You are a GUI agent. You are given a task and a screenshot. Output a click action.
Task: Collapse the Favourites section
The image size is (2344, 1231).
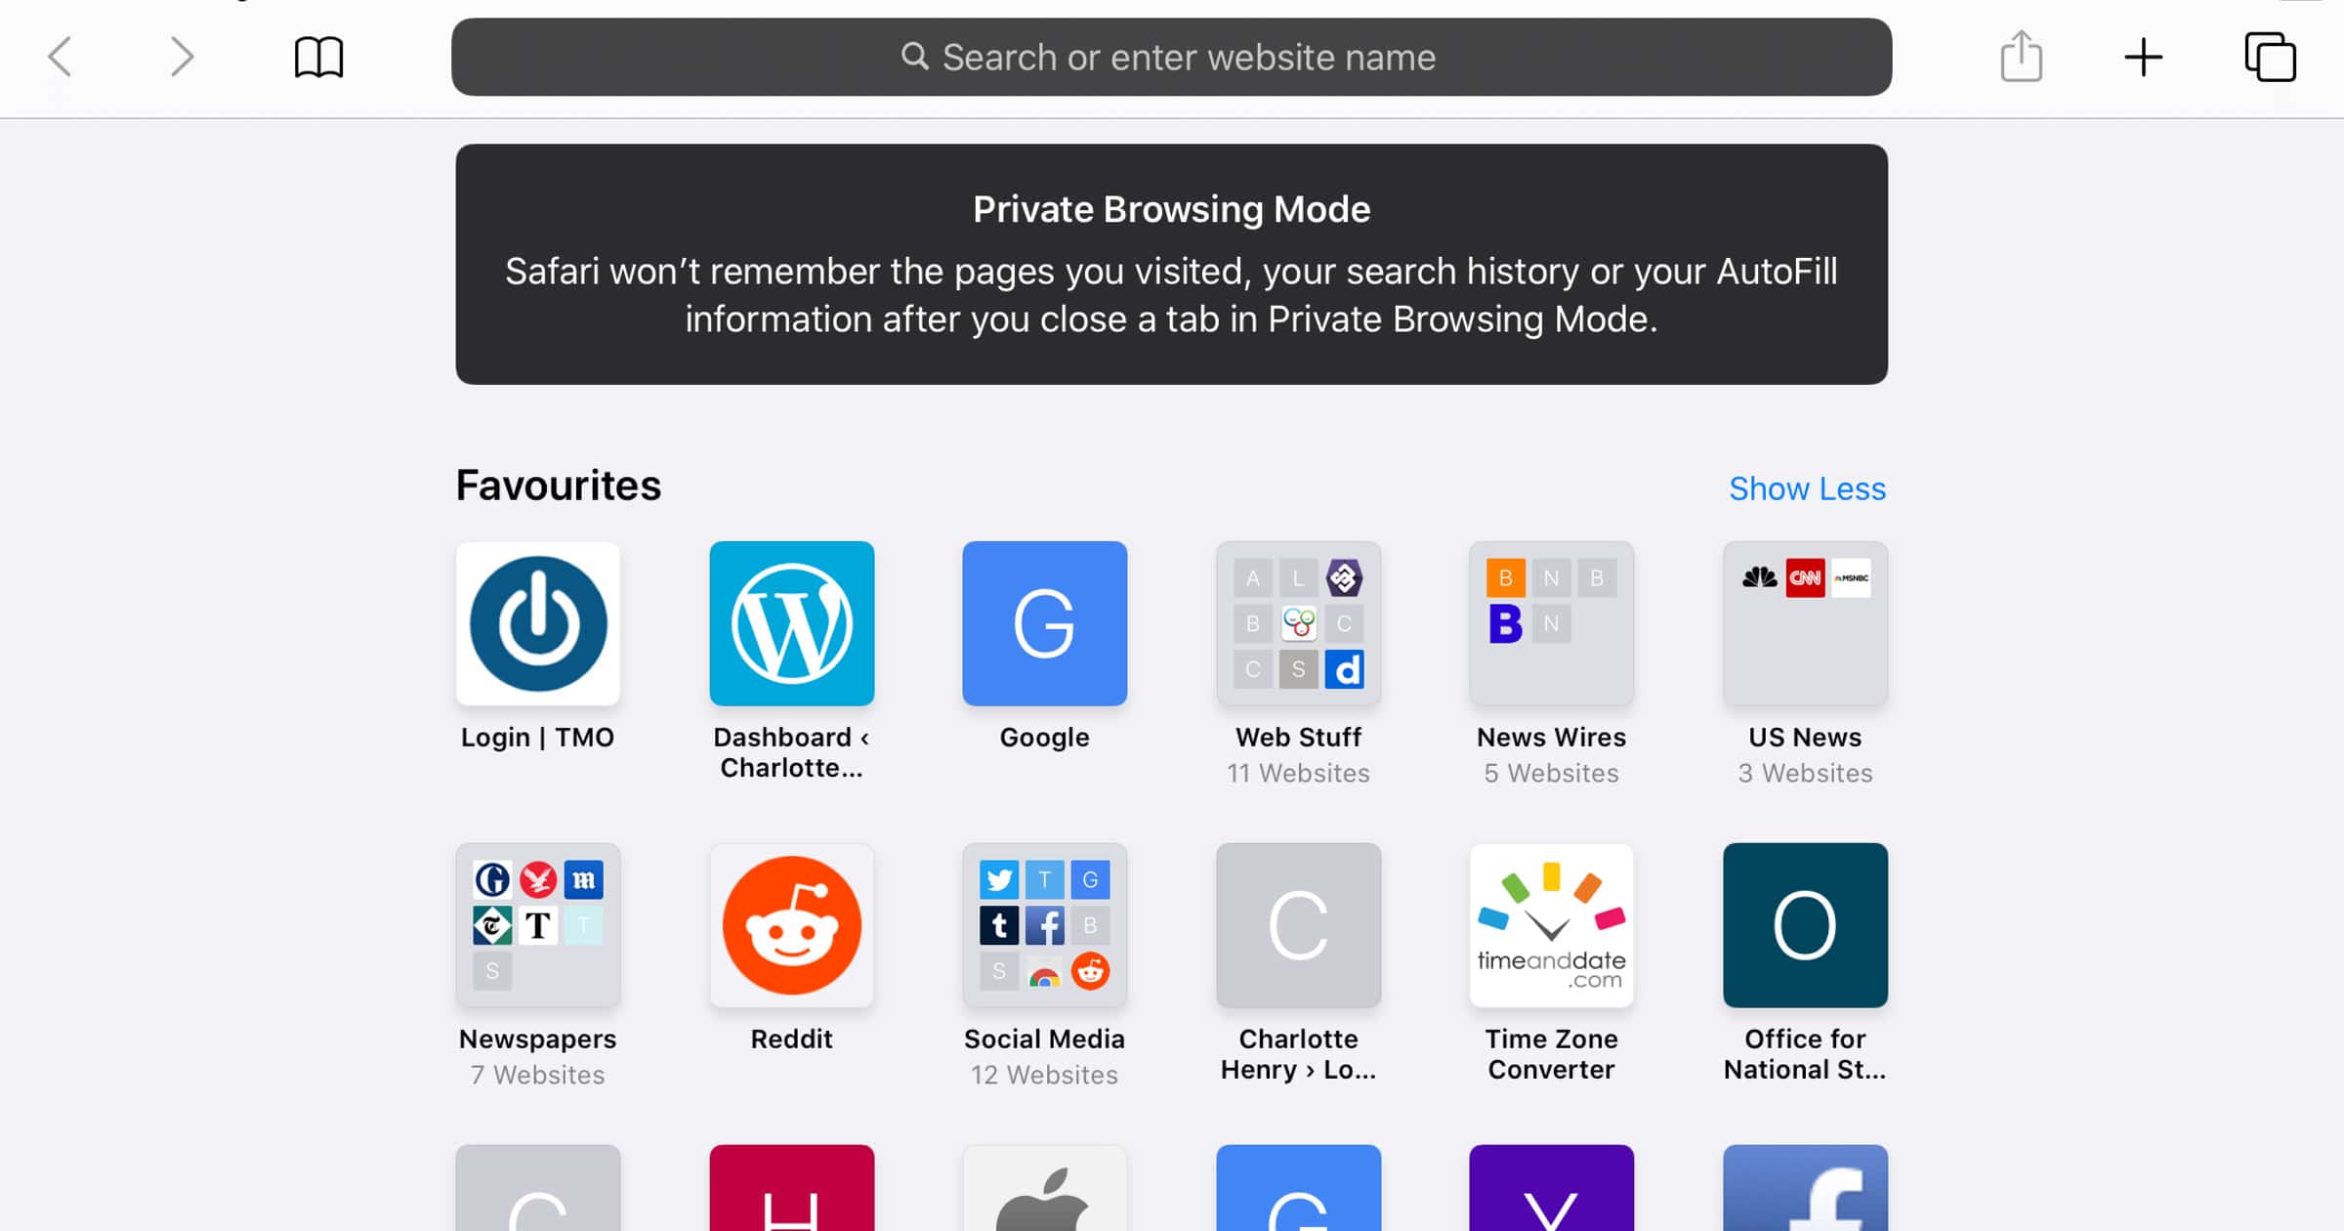1806,488
